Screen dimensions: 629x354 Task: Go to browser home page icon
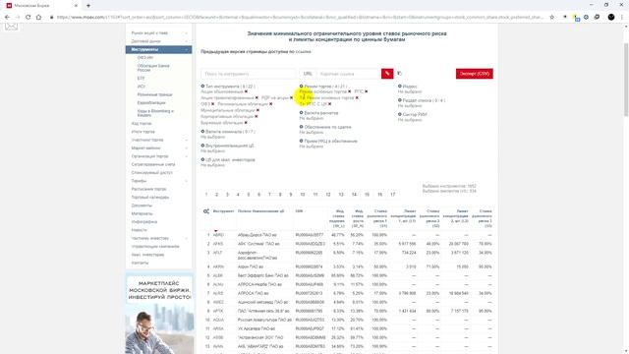(x=38, y=18)
